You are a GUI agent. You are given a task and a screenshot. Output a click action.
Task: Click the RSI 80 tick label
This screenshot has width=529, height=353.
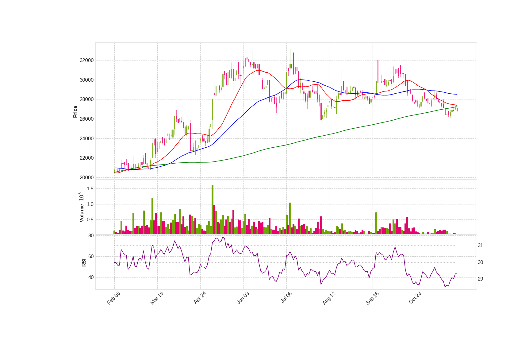pos(91,235)
